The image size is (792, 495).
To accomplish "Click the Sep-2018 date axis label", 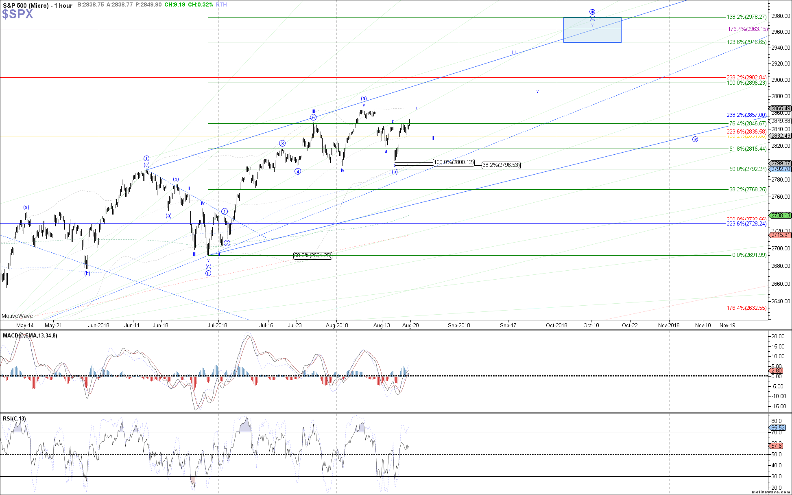I will (x=459, y=325).
